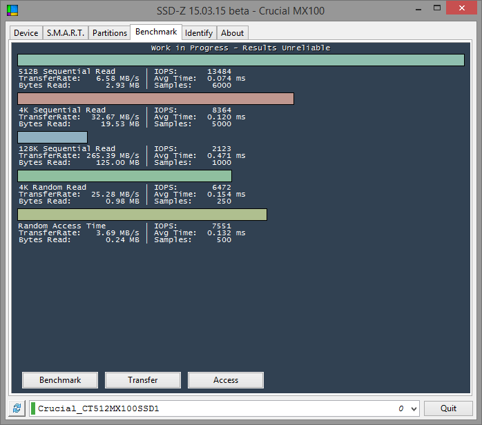Click the 512B Sequential Read result bar
This screenshot has height=425, width=482.
point(241,60)
